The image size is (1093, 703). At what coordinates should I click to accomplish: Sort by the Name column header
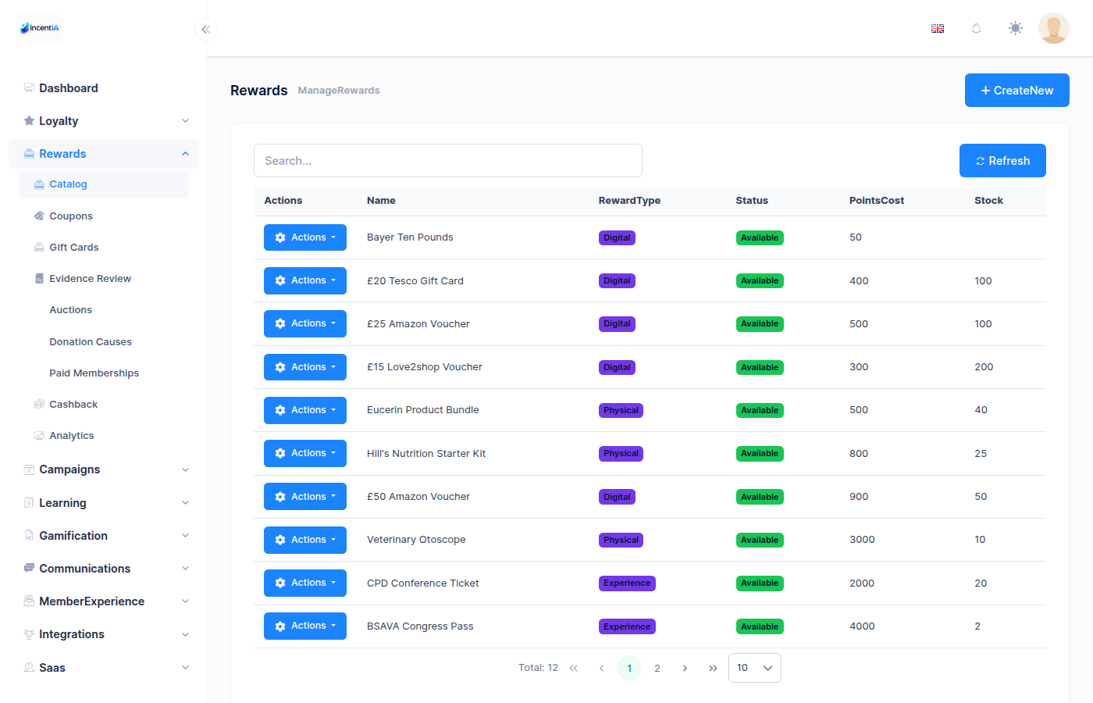click(x=381, y=201)
